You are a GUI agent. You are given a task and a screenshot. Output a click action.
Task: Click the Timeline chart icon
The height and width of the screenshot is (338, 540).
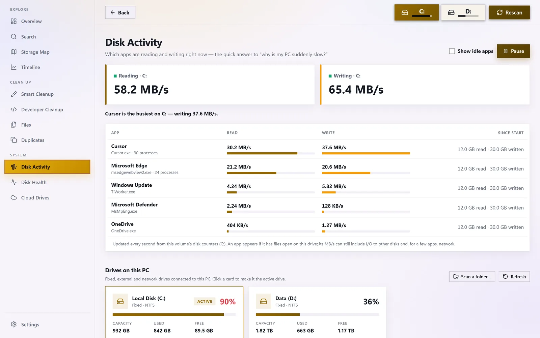[x=13, y=67]
